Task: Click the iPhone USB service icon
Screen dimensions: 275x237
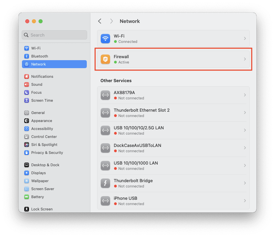Action: click(x=105, y=201)
